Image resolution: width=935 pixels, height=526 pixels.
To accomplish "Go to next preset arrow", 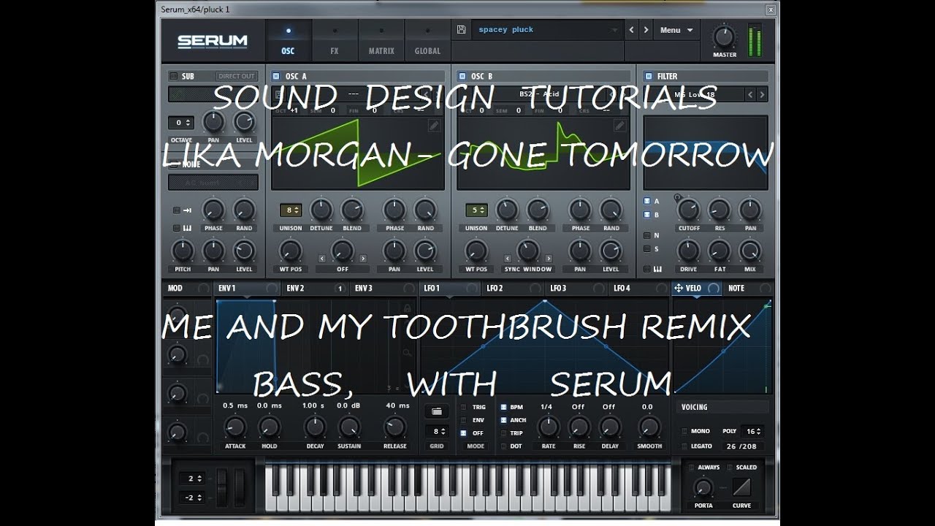I will click(645, 30).
